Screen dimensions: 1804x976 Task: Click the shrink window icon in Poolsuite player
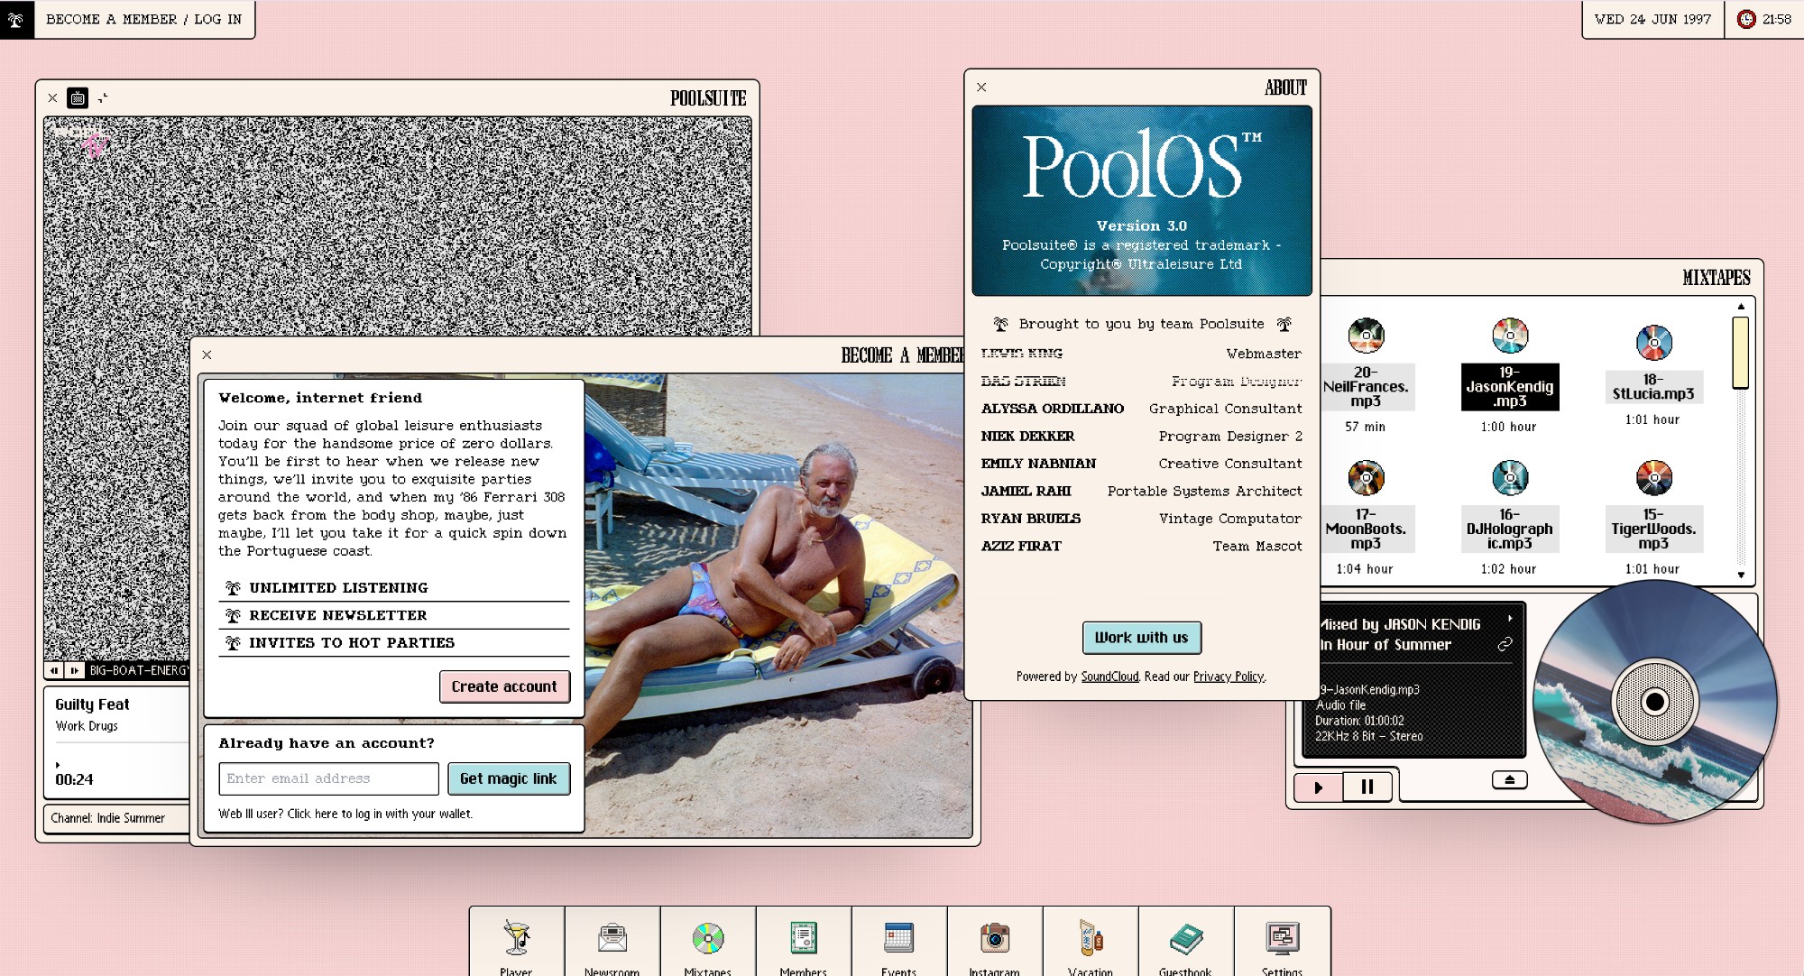pyautogui.click(x=103, y=98)
